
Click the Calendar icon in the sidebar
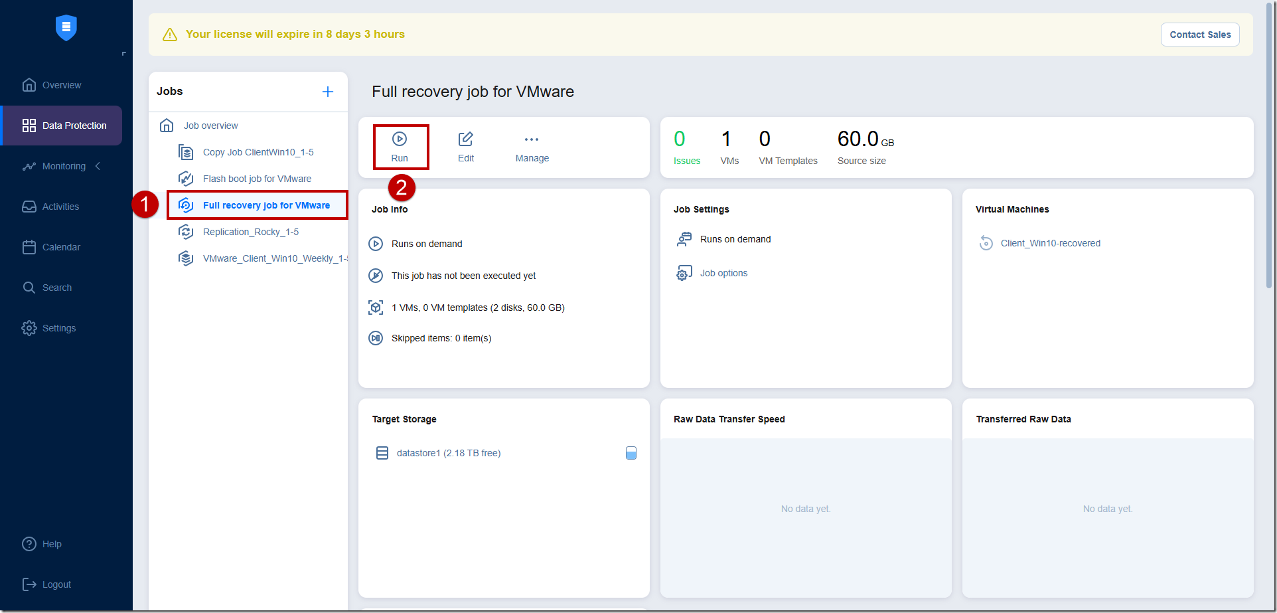tap(29, 247)
